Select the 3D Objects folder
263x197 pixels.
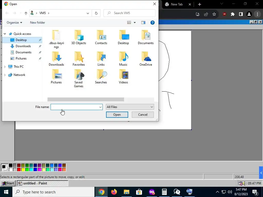click(x=79, y=37)
